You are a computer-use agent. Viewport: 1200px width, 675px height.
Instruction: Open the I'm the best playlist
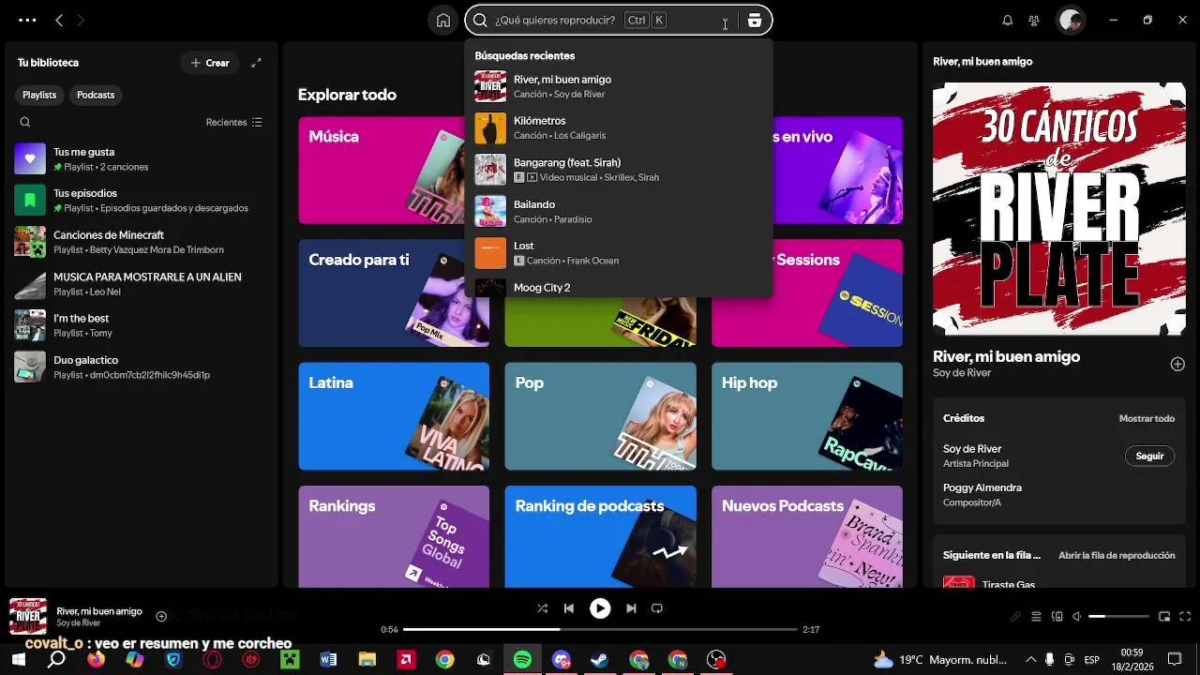tap(141, 325)
